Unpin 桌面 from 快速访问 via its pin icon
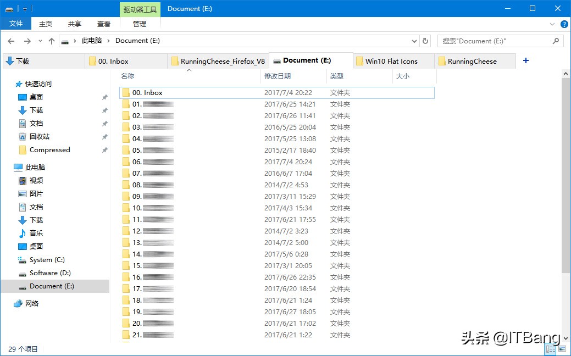571x356 pixels. 104,97
